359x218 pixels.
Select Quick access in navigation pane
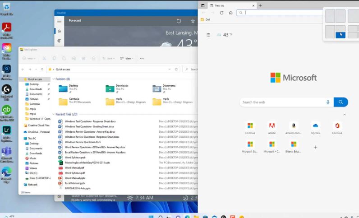(35, 79)
